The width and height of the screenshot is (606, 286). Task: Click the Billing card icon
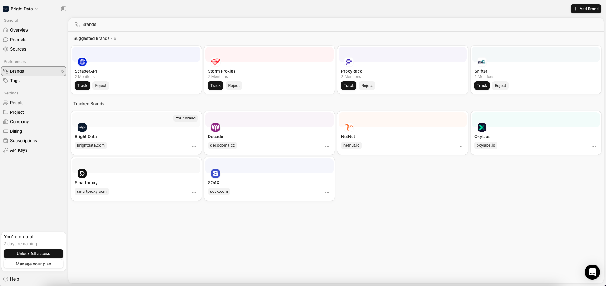[x=6, y=131]
